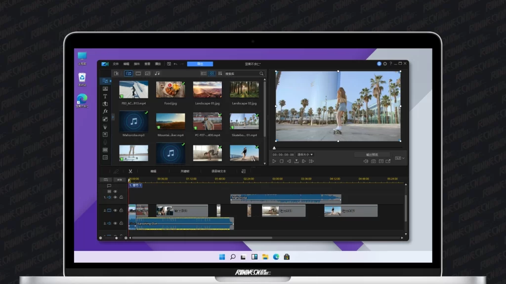
Task: Click the scissors split tool above timeline
Action: (x=130, y=171)
